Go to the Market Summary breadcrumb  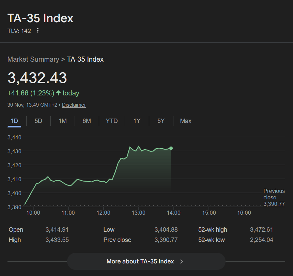33,59
